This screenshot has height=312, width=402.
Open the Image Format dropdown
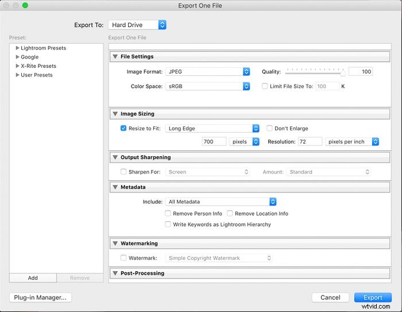207,72
